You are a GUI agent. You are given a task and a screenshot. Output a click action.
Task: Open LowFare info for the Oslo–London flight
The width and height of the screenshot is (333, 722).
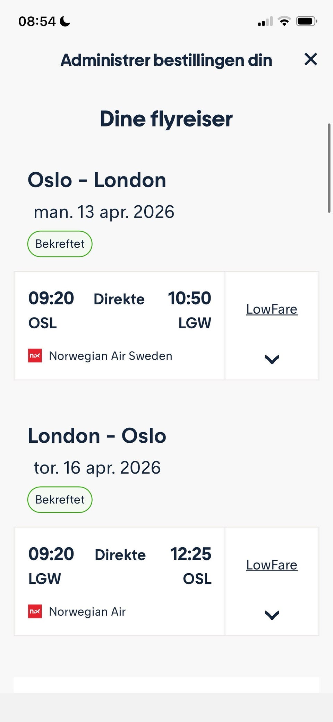point(272,309)
